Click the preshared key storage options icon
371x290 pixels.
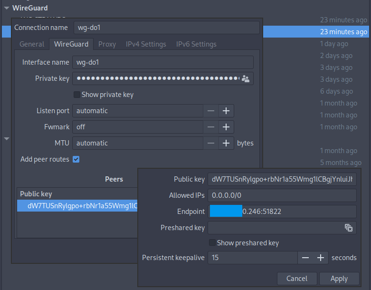tap(349, 228)
